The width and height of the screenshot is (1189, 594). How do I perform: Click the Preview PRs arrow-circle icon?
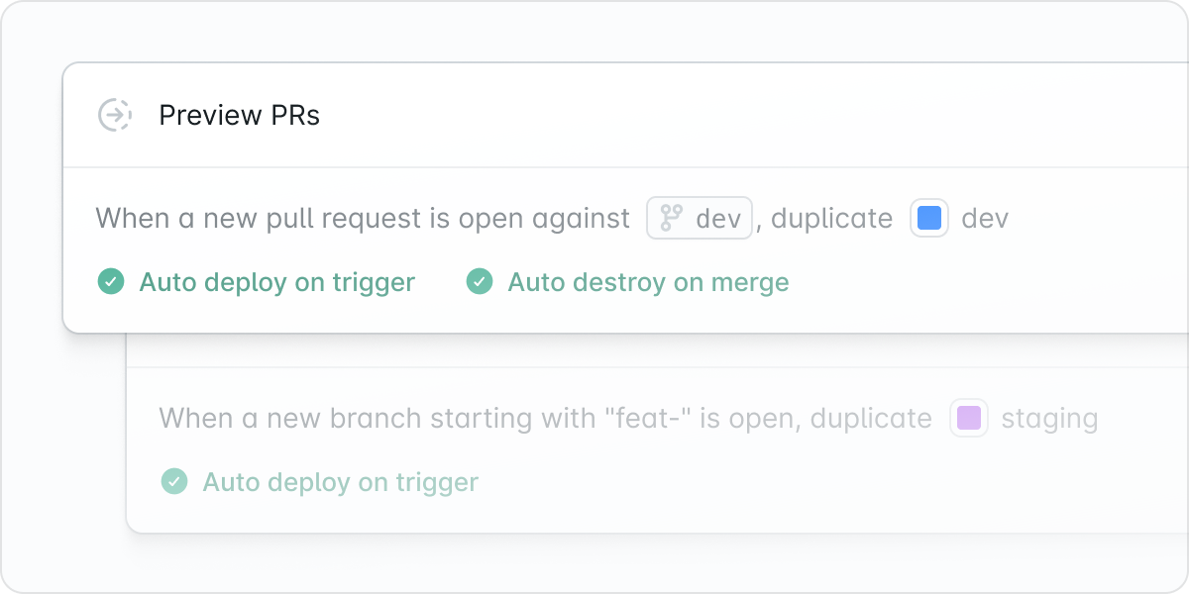click(115, 115)
